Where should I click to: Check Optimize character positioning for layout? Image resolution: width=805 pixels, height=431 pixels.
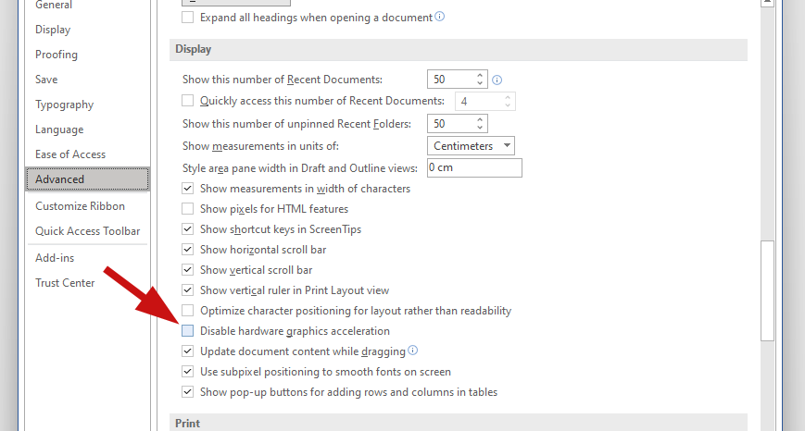tap(187, 311)
